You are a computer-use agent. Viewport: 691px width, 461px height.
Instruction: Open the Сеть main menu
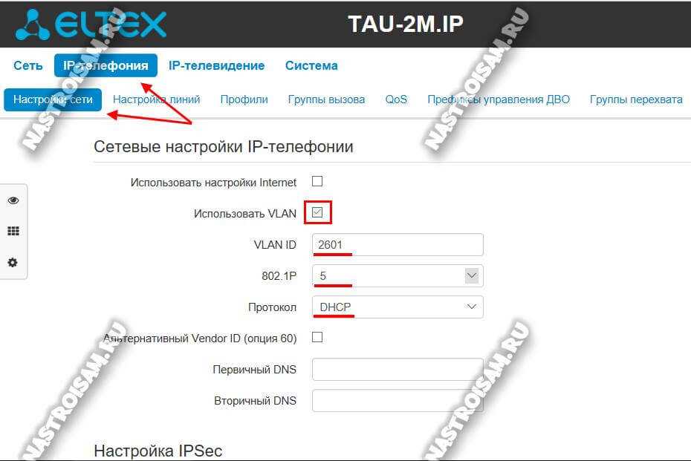tap(28, 65)
